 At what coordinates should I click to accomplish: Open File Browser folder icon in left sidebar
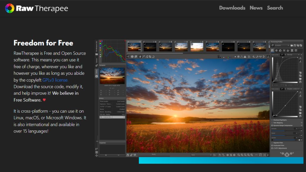point(97,54)
